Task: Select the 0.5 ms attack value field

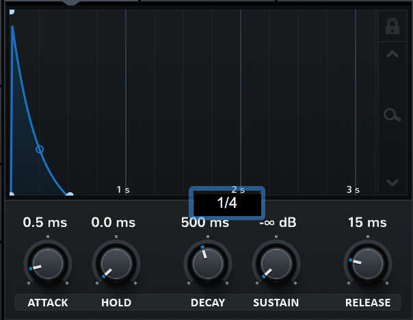Action: [x=44, y=222]
